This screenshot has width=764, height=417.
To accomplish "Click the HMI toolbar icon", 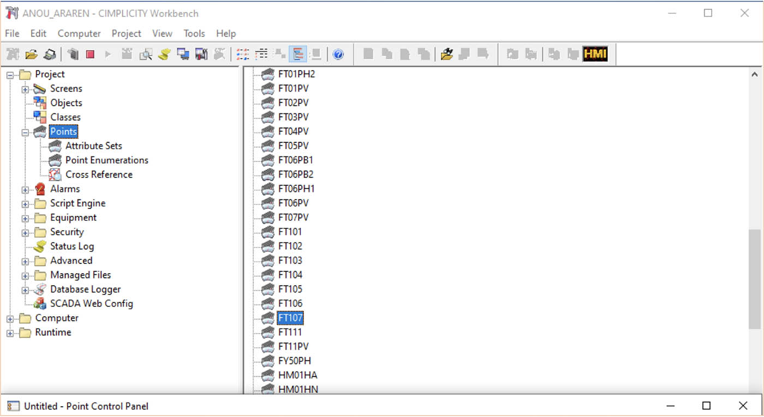I will 595,54.
